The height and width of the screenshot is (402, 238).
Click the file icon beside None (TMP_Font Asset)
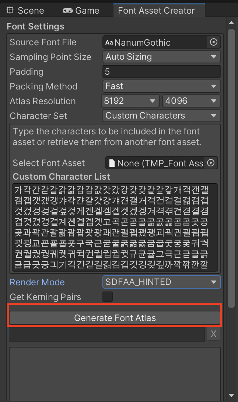[112, 163]
